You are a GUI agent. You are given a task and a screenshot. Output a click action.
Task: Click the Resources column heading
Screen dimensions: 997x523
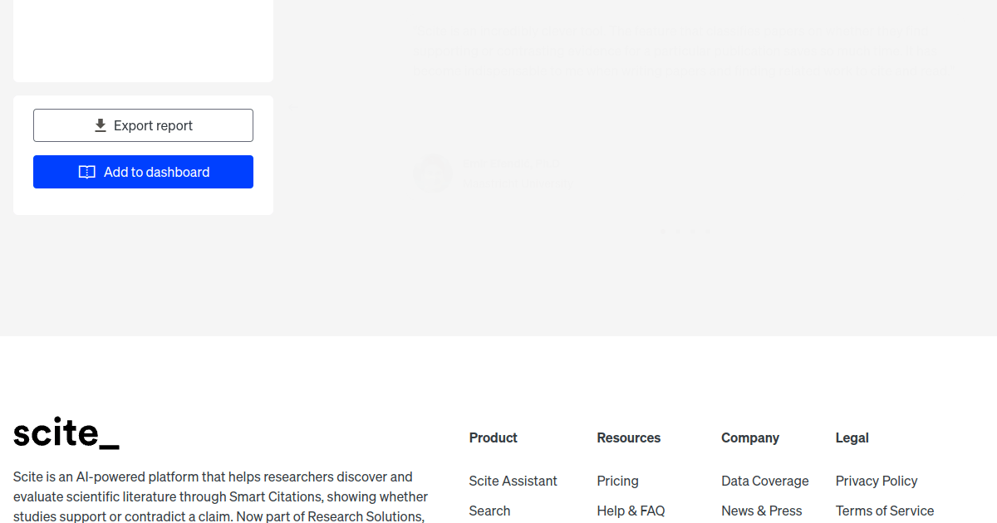(629, 437)
